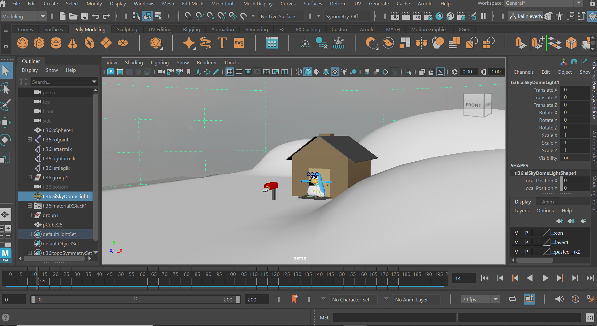Viewport: 597px width, 326px height.
Task: Open the Workspace General dropdown
Action: [544, 3]
